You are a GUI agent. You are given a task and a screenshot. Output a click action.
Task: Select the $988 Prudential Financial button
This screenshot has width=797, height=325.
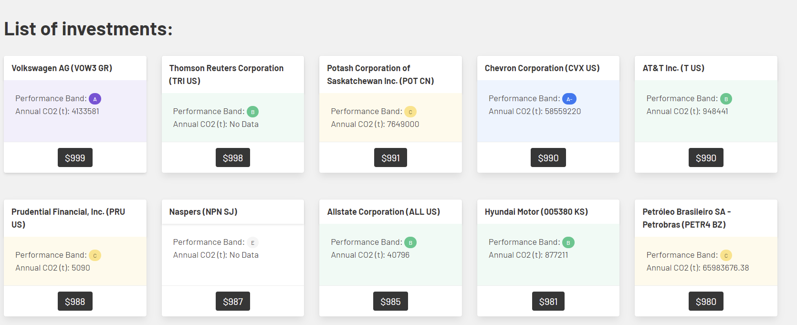click(x=75, y=302)
